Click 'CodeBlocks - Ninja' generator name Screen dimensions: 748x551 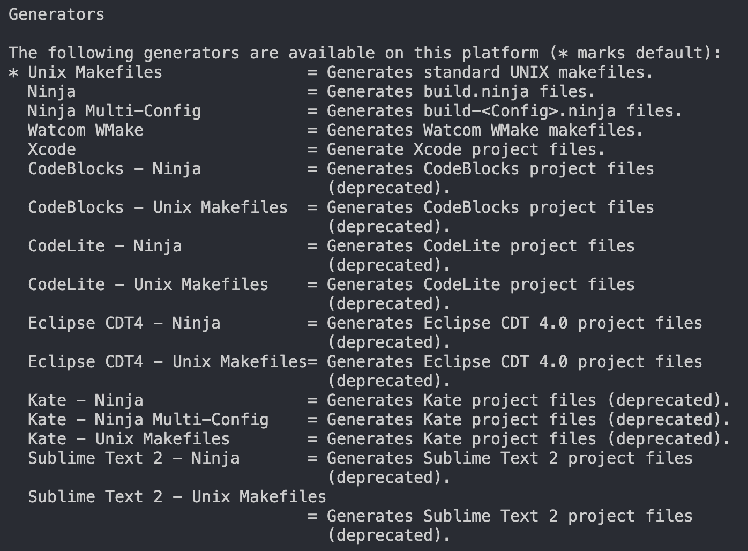[115, 169]
